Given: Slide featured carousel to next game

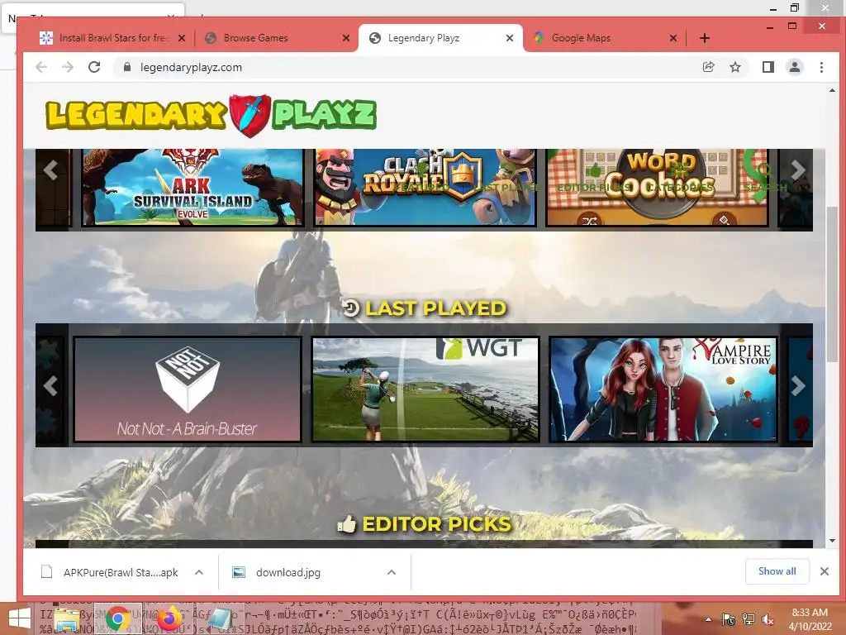Looking at the screenshot, I should 797,170.
